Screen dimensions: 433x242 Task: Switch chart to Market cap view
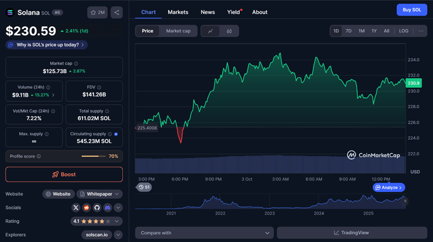click(178, 31)
